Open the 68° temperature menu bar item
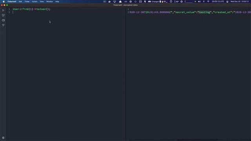The image size is (251, 141). 177,2
